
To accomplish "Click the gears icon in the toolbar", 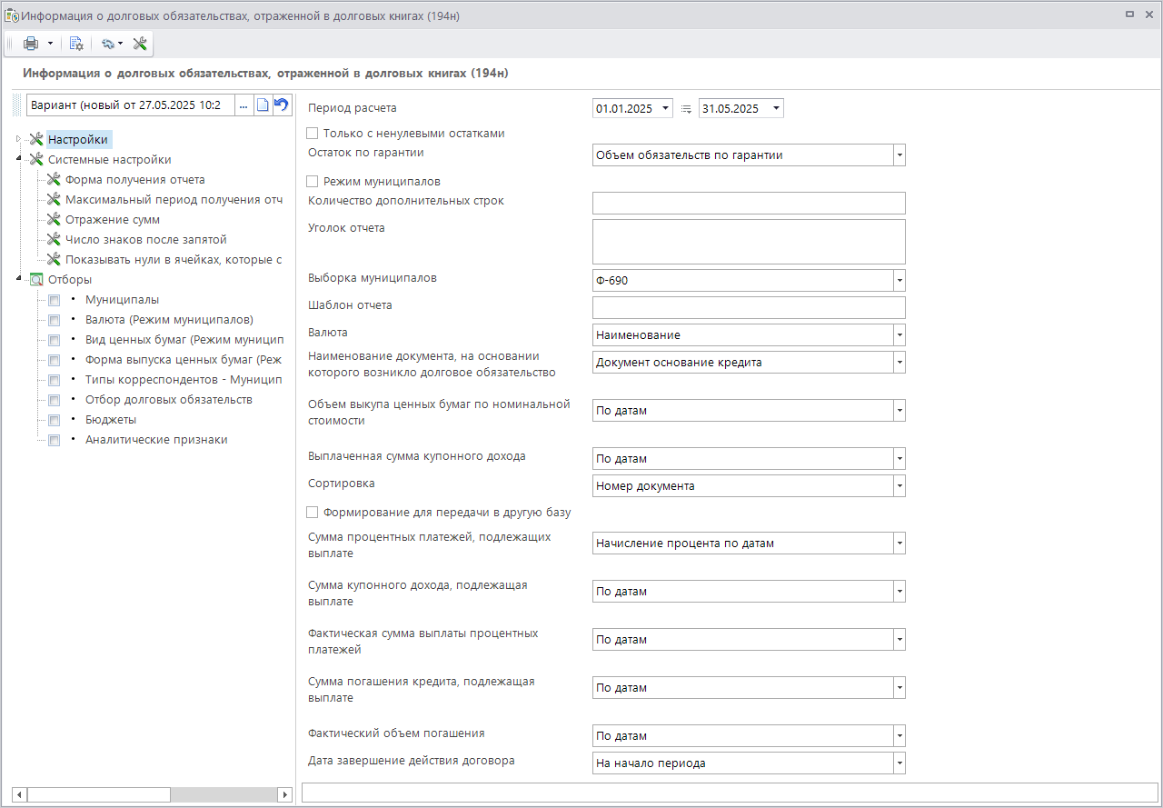I will click(x=108, y=44).
